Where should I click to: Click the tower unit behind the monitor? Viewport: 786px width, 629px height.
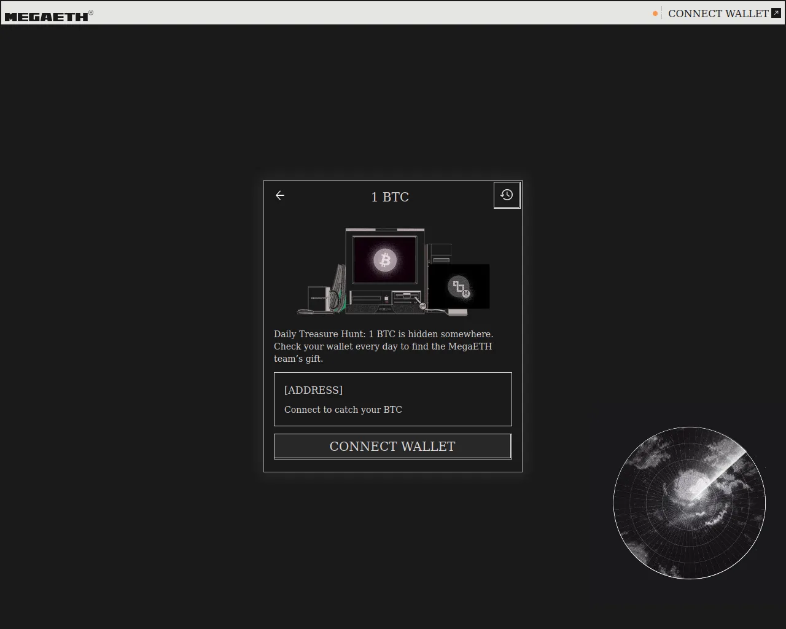[440, 252]
